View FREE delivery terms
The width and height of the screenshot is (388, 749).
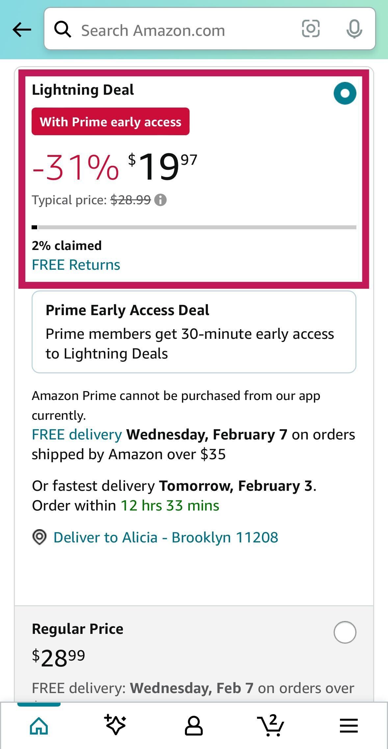tap(76, 434)
